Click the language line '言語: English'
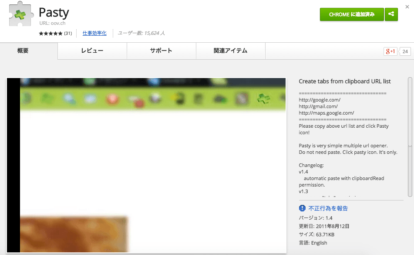The width and height of the screenshot is (414, 255). pos(313,243)
